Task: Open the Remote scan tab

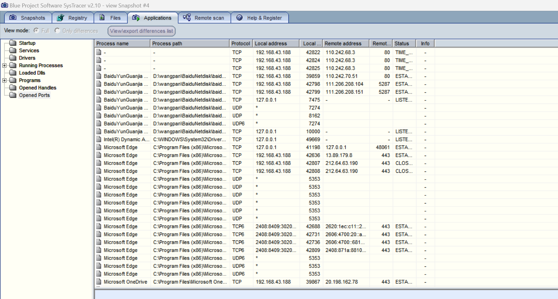Action: [x=204, y=18]
